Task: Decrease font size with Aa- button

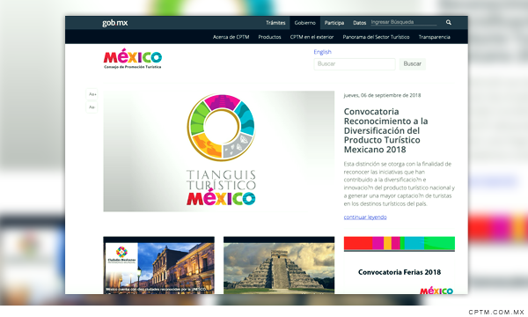Action: (92, 107)
